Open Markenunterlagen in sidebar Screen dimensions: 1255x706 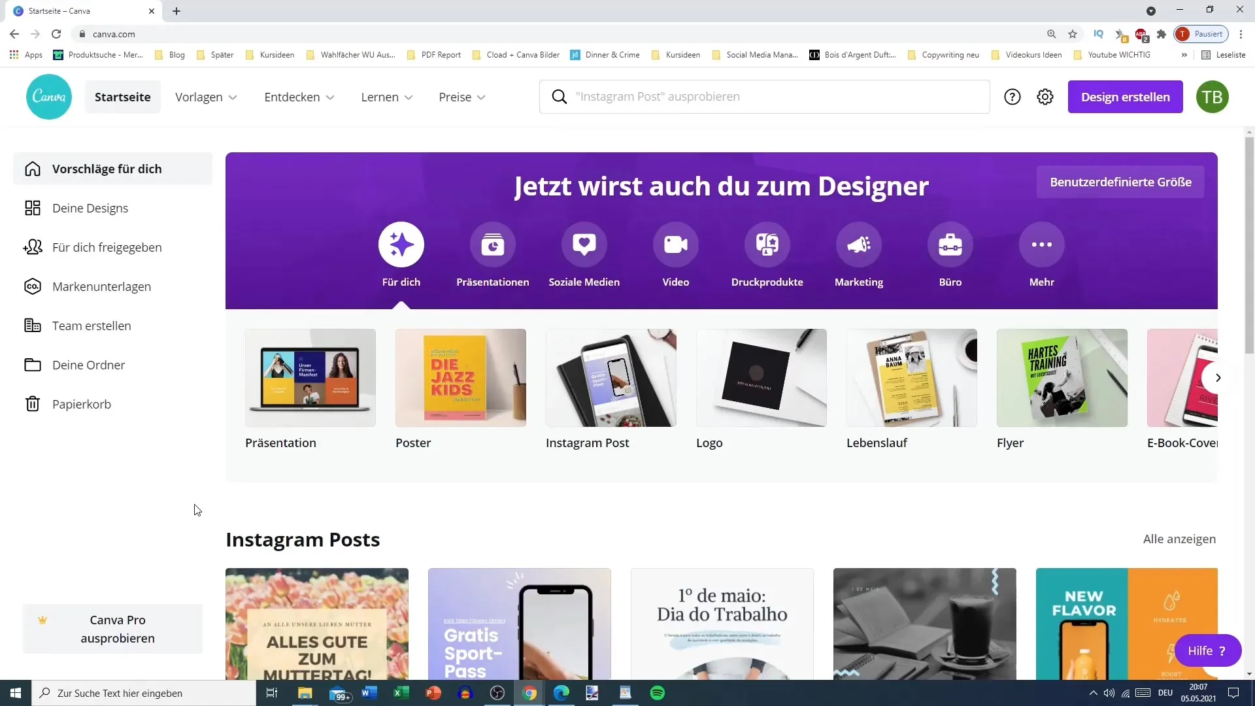[112, 286]
